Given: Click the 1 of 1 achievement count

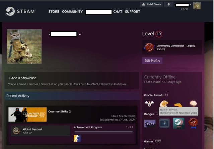Looking at the screenshot, I should tap(130, 127).
